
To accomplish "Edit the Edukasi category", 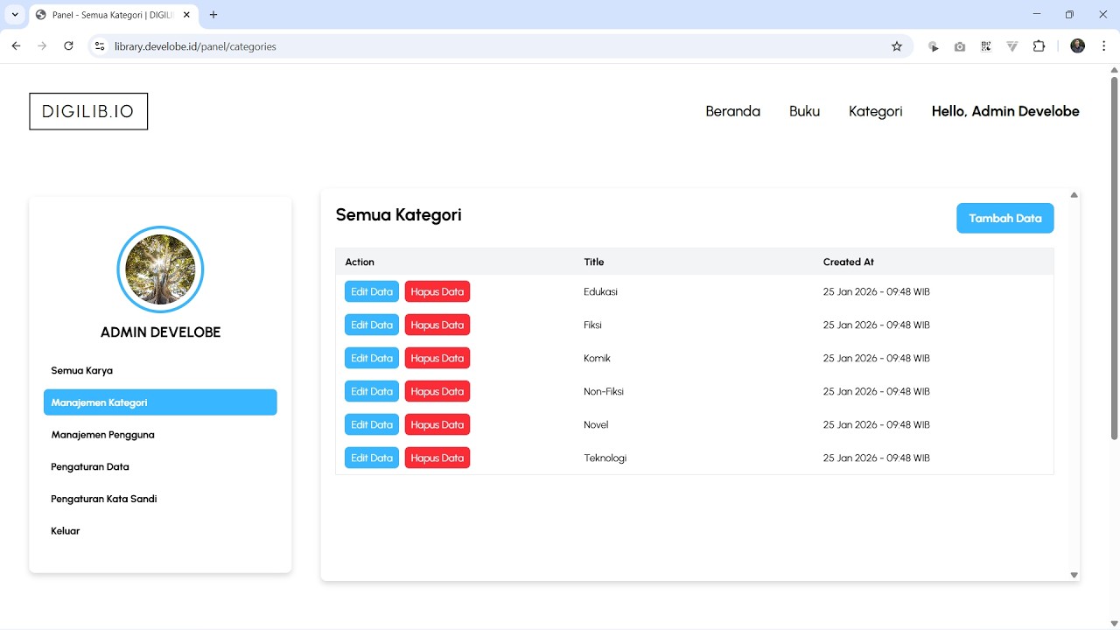I will point(372,291).
